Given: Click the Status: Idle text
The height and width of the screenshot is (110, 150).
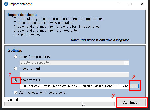Looking at the screenshot, I should [x=13, y=99].
